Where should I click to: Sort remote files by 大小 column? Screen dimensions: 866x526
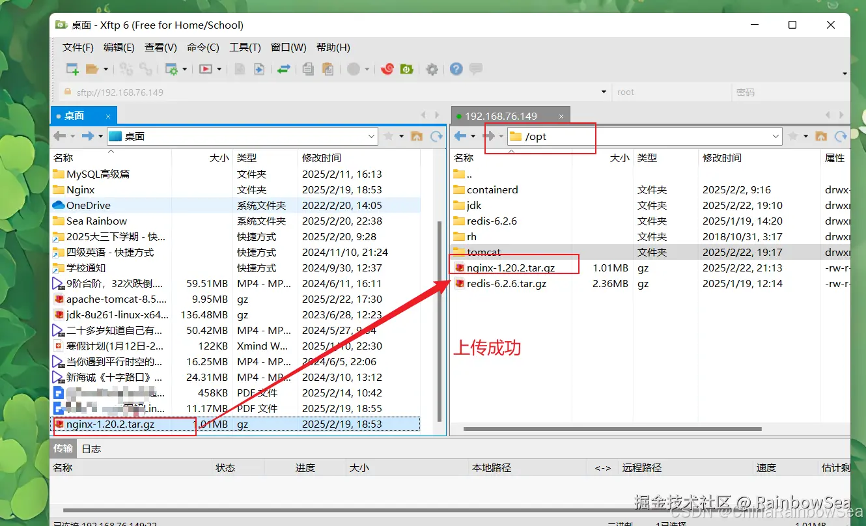[602, 158]
